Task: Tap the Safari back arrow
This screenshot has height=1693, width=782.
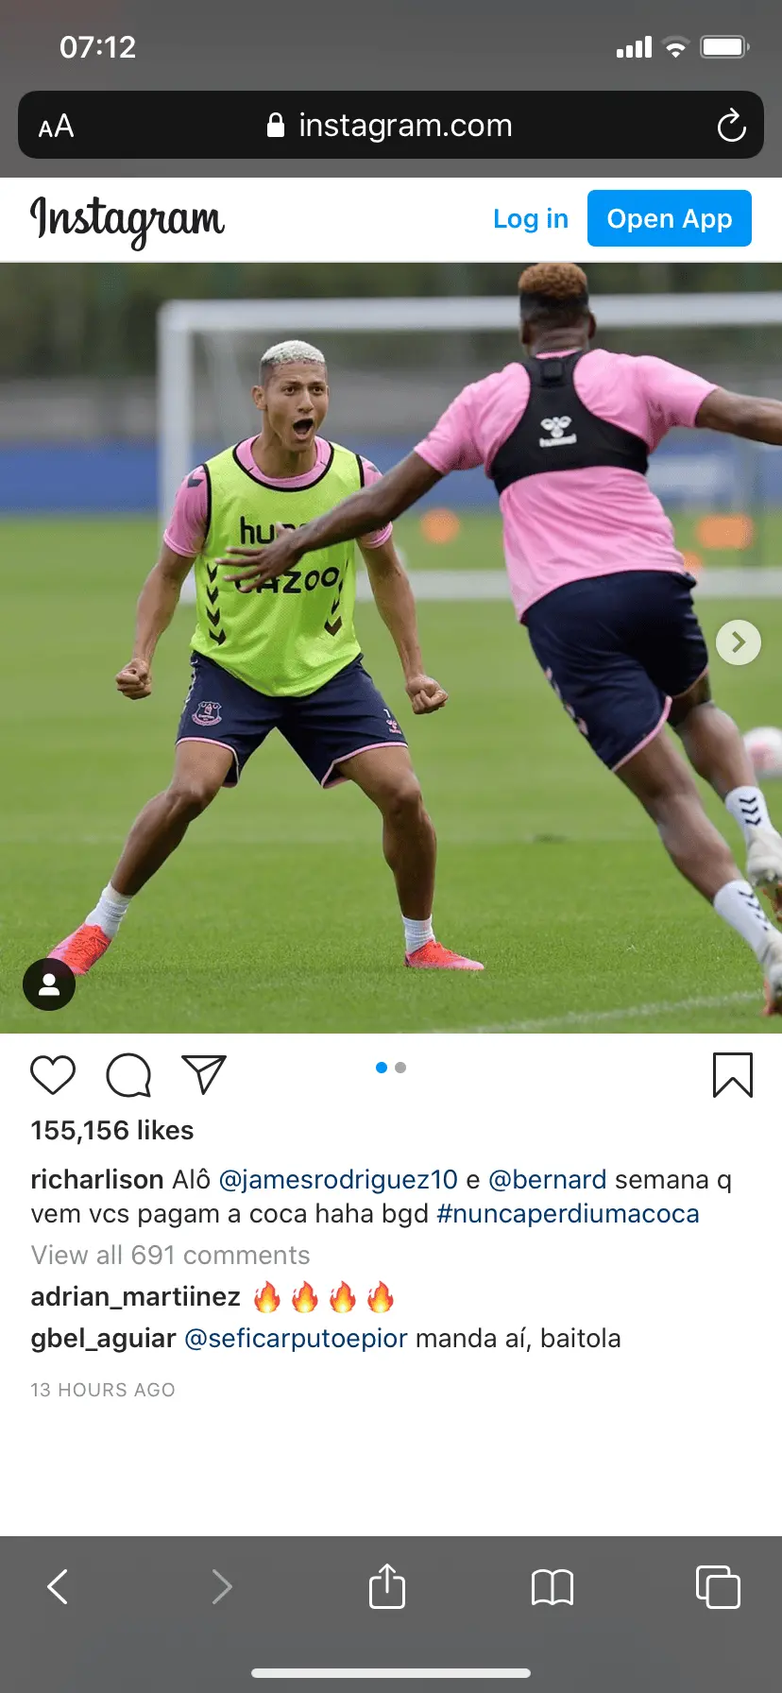Action: 58,1586
